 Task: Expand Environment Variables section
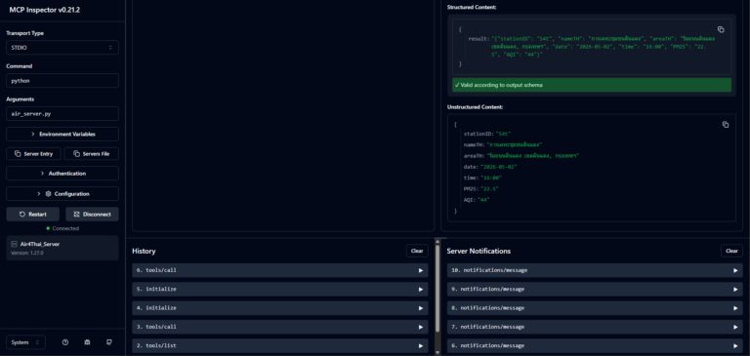(x=62, y=135)
